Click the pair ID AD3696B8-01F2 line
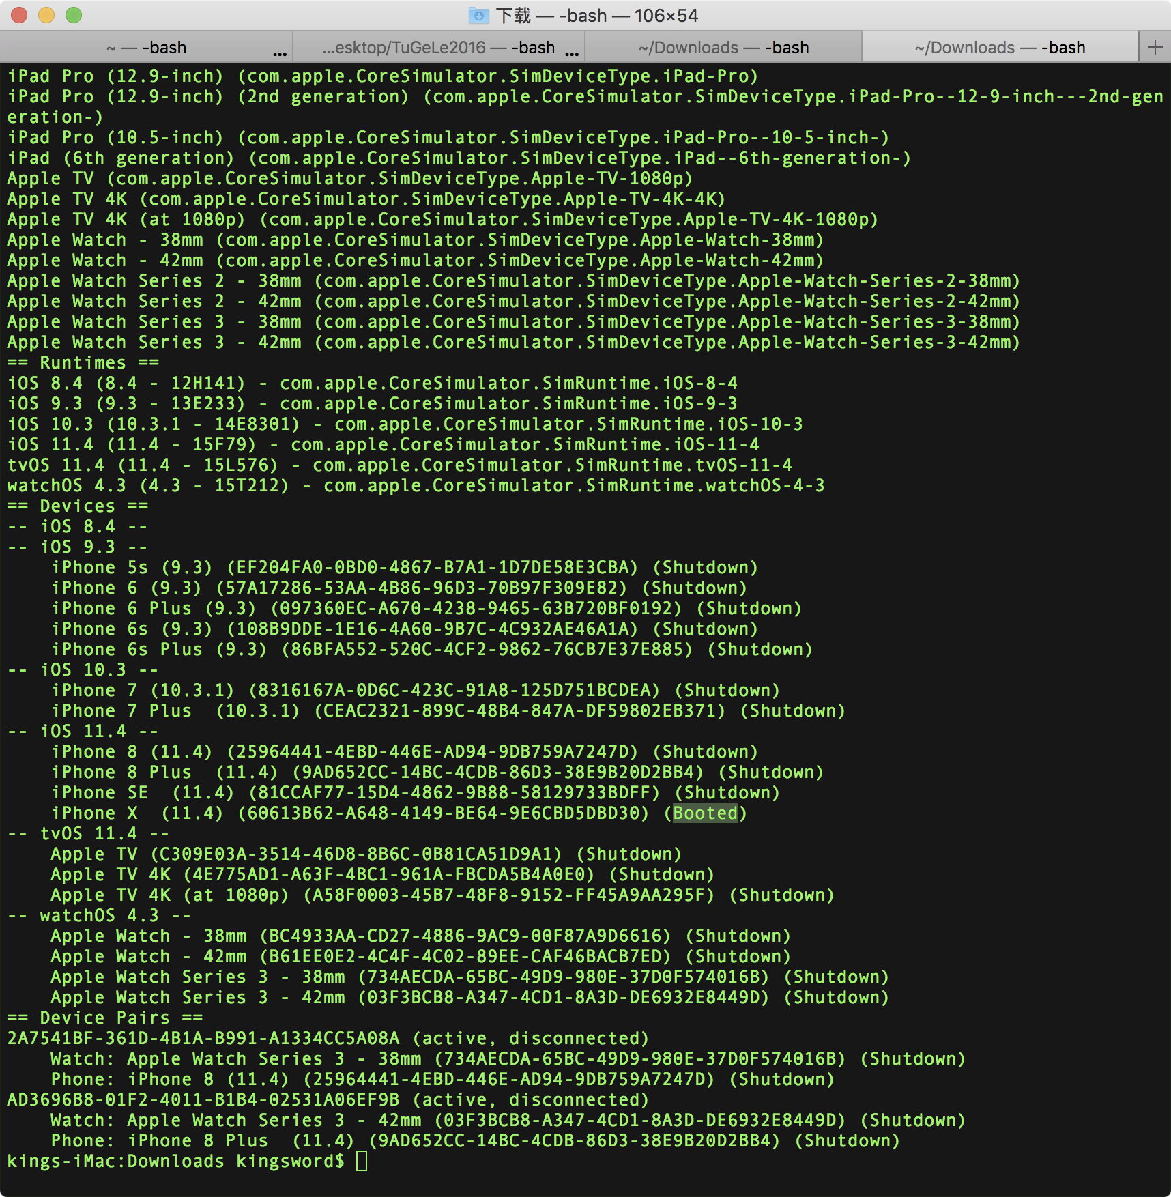The width and height of the screenshot is (1171, 1197). pyautogui.click(x=328, y=1099)
